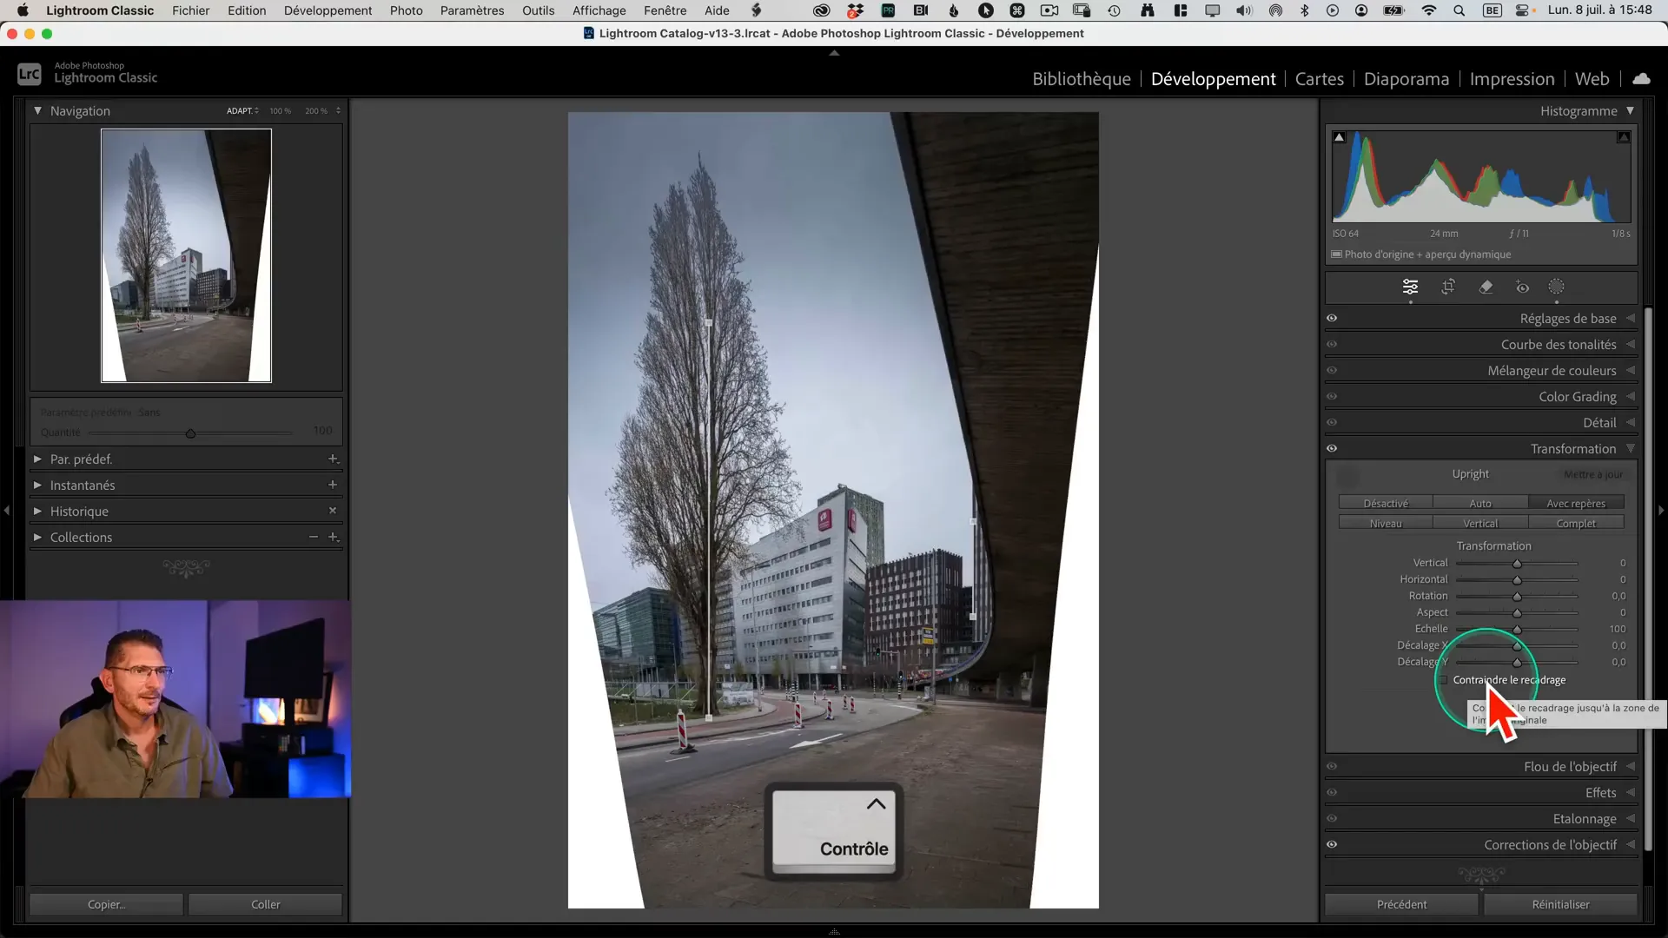Image resolution: width=1668 pixels, height=938 pixels.
Task: Click the Edit sliders tool icon
Action: click(1410, 287)
